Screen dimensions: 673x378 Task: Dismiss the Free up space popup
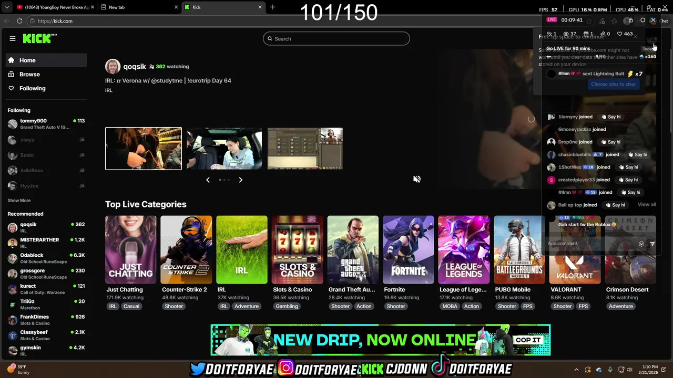[x=635, y=36]
